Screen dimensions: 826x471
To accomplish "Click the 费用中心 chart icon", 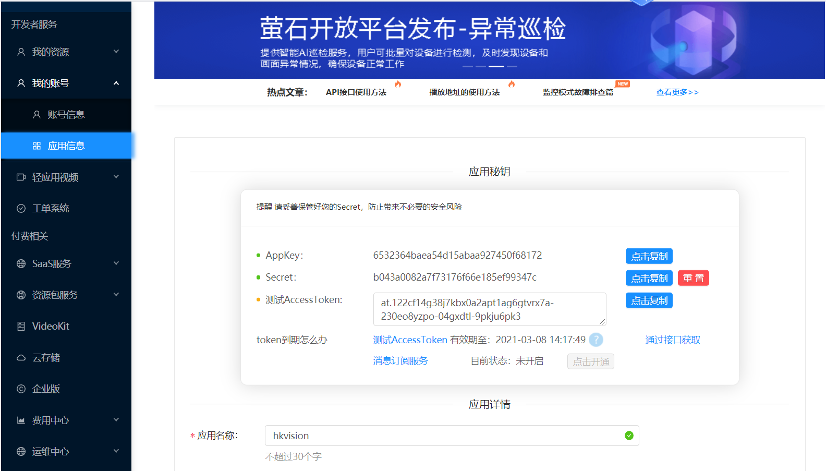I will 21,420.
